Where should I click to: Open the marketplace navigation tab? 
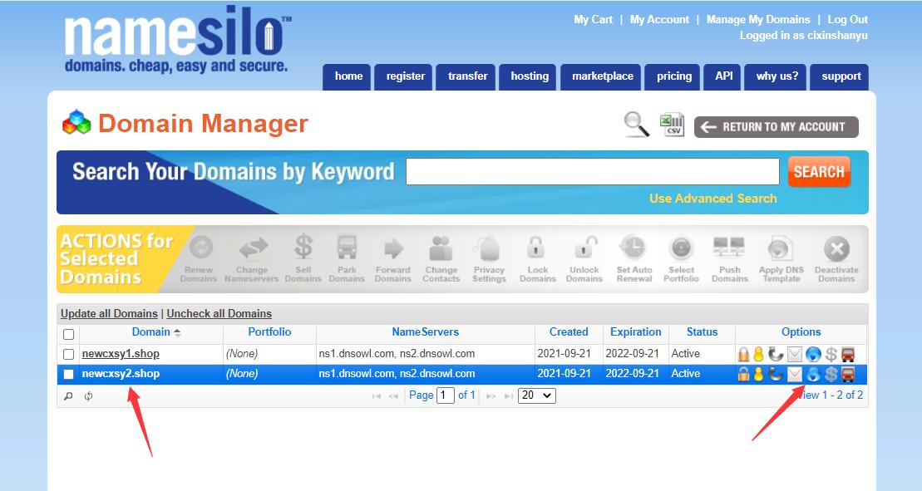point(601,77)
